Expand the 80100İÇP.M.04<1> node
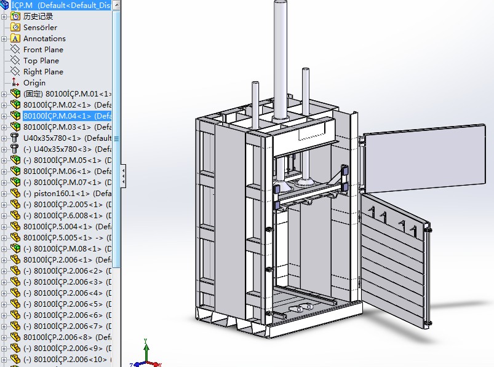This screenshot has width=494, height=367. [4, 116]
